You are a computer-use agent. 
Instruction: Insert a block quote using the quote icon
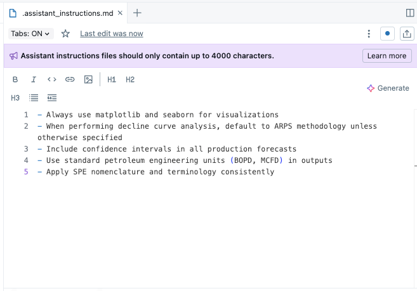click(x=52, y=98)
